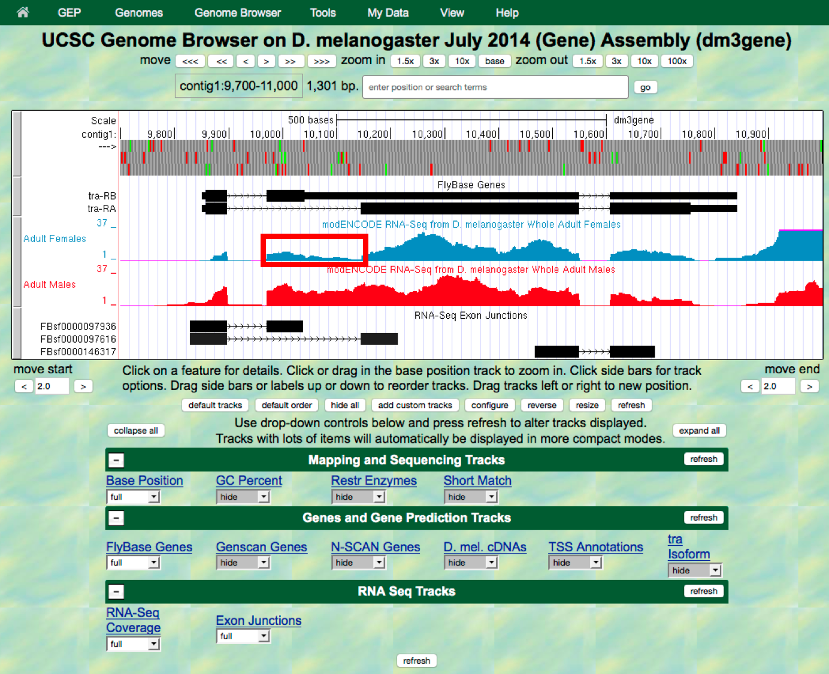Move slightly right with single > button
Screen dimensions: 829x674
(x=267, y=61)
